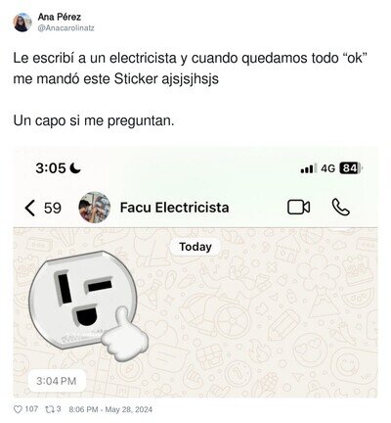Open the embedded WhatsApp screenshot image
Screen dimensions: 391x423
[x=195, y=272]
